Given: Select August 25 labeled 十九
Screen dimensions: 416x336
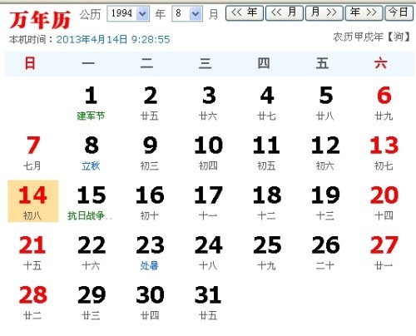Looking at the screenshot, I should [x=267, y=252].
